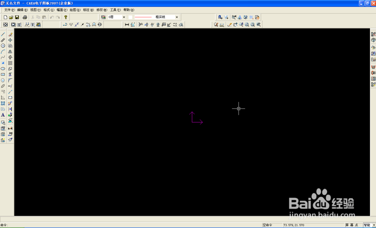Open the 帮助 menu

[x=129, y=10]
